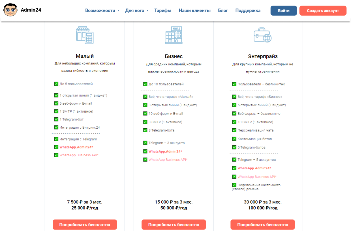Click the 100 000 ₽/год price
This screenshot has width=351, height=231.
click(x=263, y=208)
